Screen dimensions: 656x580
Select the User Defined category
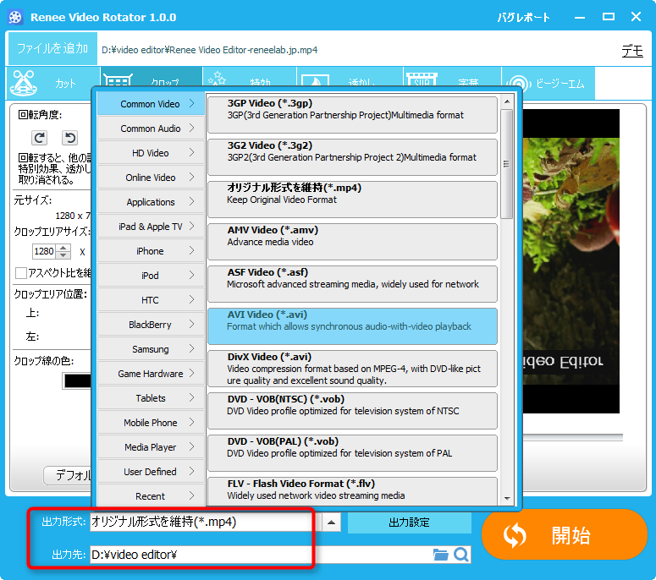tap(151, 471)
